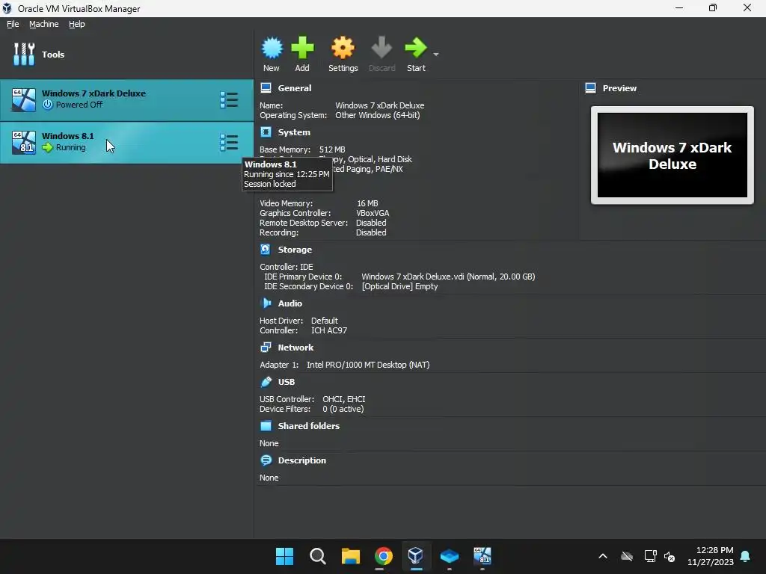Click the System section header
The height and width of the screenshot is (574, 766).
(x=294, y=132)
